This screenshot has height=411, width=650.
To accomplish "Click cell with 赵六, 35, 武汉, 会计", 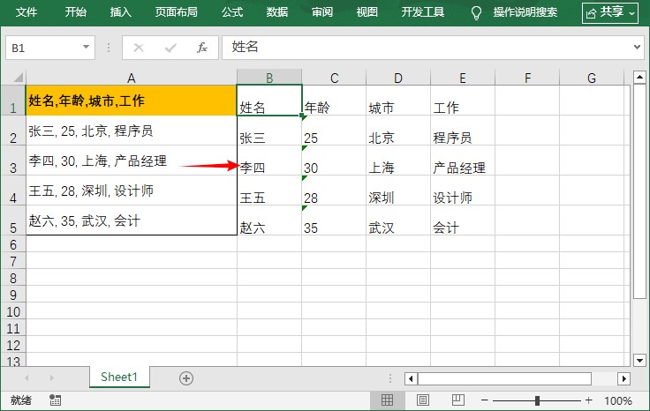I will click(x=131, y=220).
